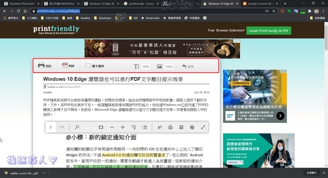328x178 pixels.
Task: Bookmark this page with the star icon
Action: tap(274, 11)
